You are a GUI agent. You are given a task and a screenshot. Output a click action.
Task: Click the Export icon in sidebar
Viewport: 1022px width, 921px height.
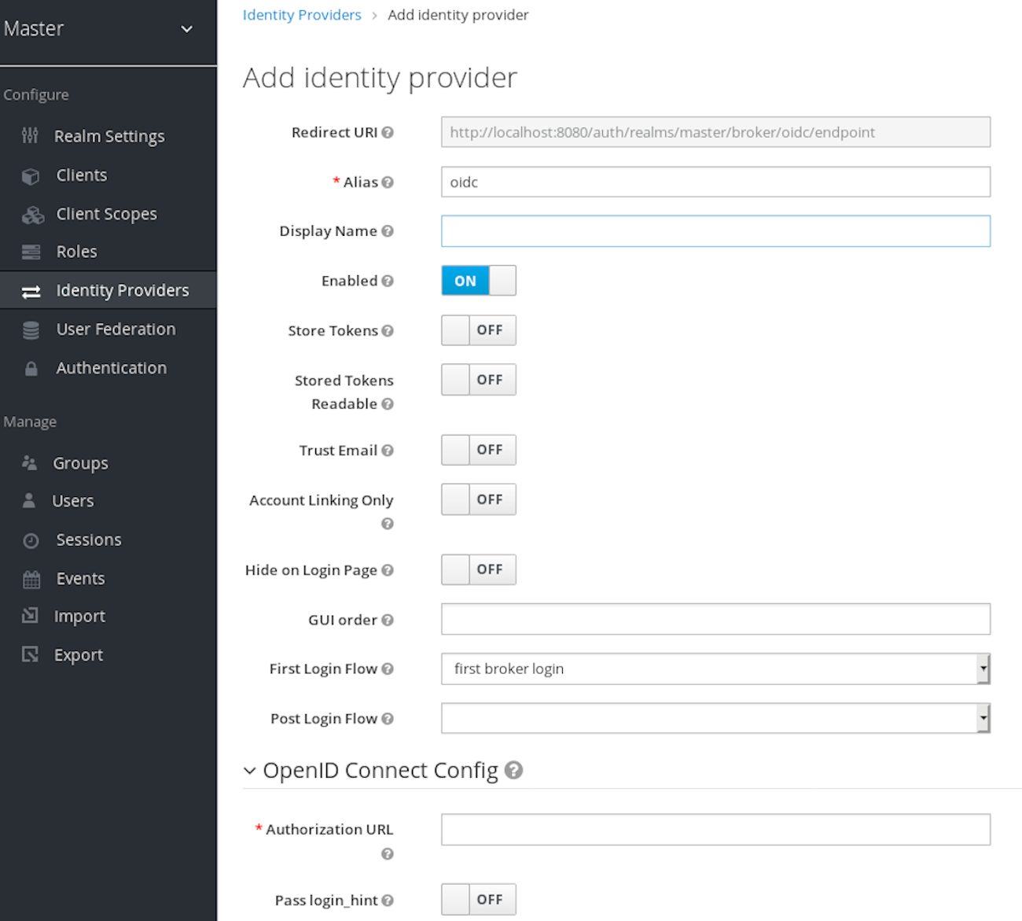[x=30, y=654]
